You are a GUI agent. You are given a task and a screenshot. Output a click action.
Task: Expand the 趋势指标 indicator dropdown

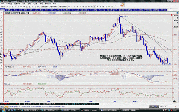44,7
